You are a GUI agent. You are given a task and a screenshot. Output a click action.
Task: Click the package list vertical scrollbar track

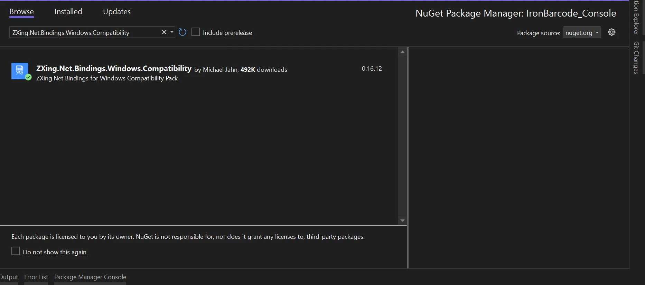pyautogui.click(x=402, y=138)
